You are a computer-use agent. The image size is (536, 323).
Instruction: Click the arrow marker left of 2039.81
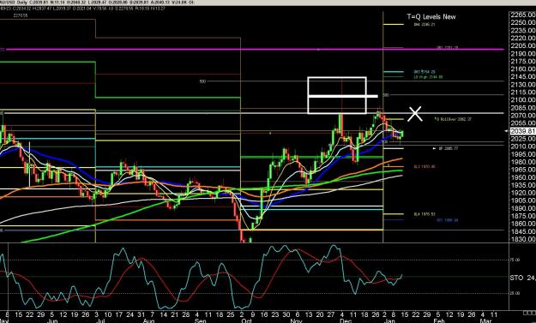tap(507, 131)
